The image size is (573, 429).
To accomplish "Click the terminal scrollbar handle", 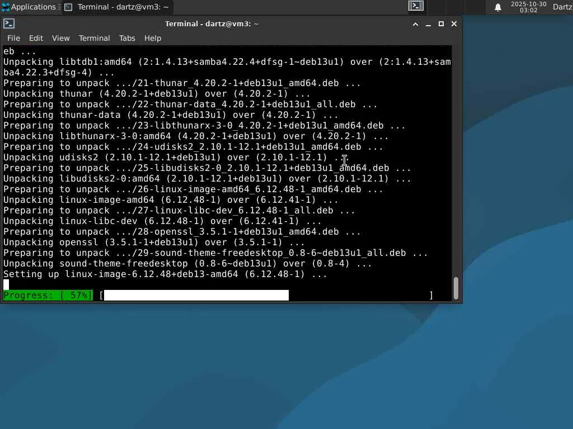I will [455, 288].
